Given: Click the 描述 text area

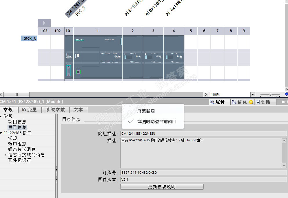Looking at the screenshot, I should (x=201, y=153).
